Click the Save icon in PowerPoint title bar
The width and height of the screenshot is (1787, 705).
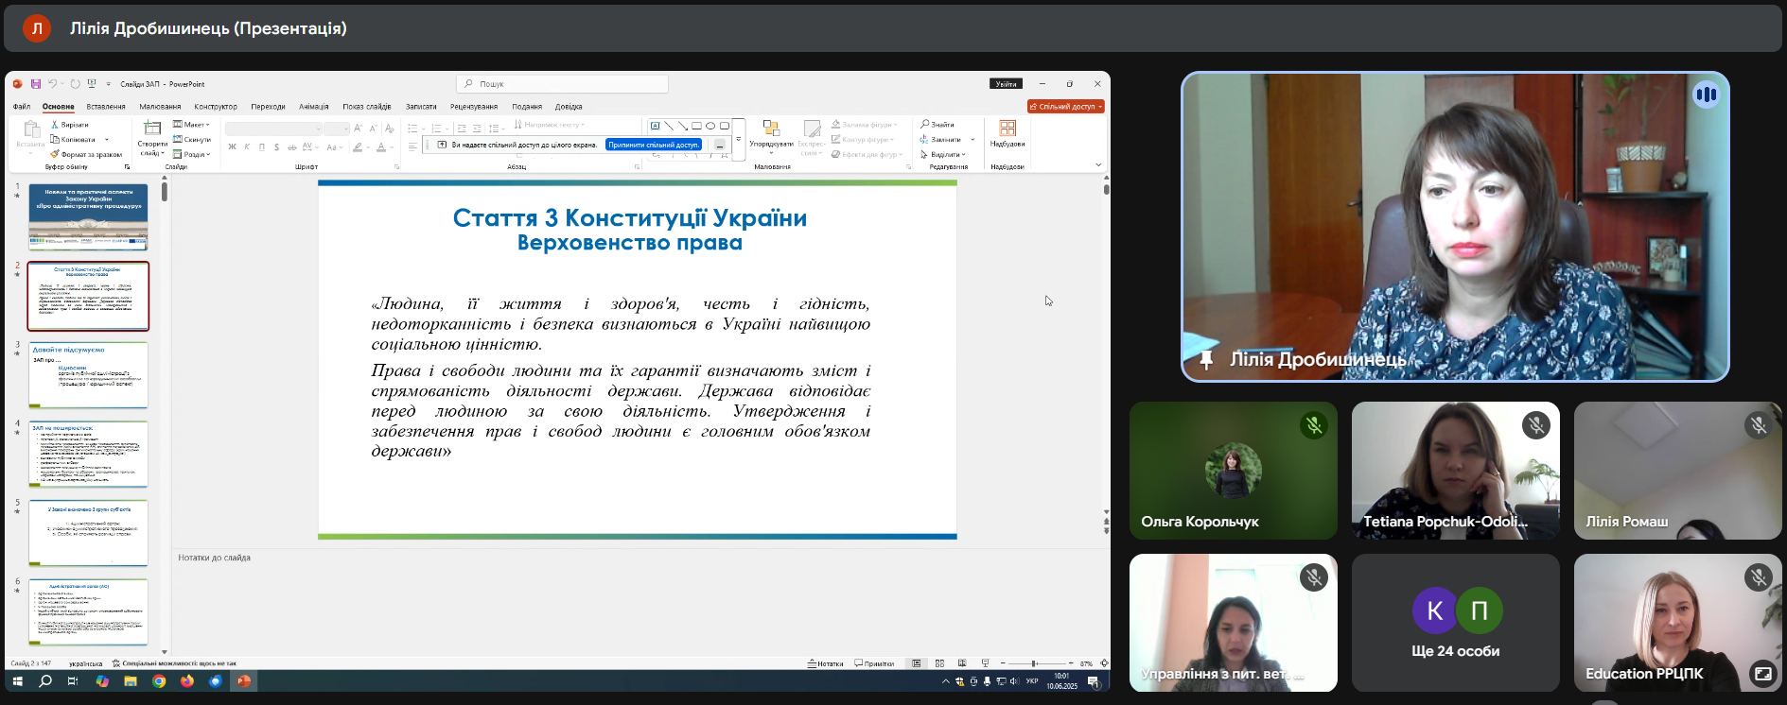(x=36, y=84)
